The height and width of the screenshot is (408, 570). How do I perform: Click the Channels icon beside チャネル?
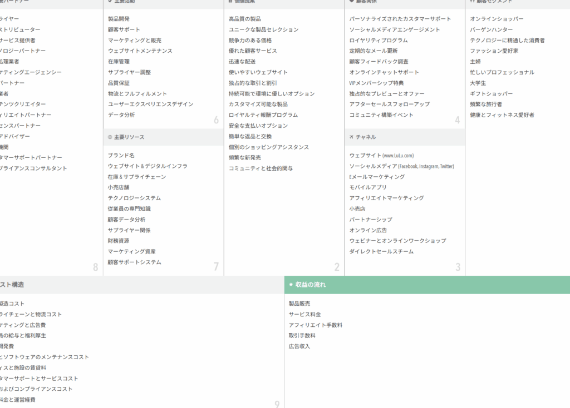(x=351, y=137)
